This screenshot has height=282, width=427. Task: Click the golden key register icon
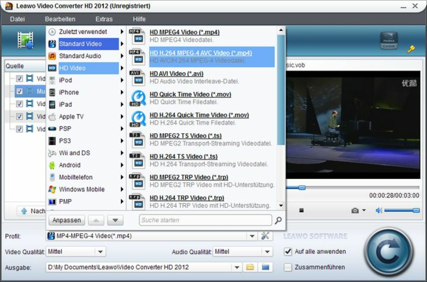coord(411,49)
